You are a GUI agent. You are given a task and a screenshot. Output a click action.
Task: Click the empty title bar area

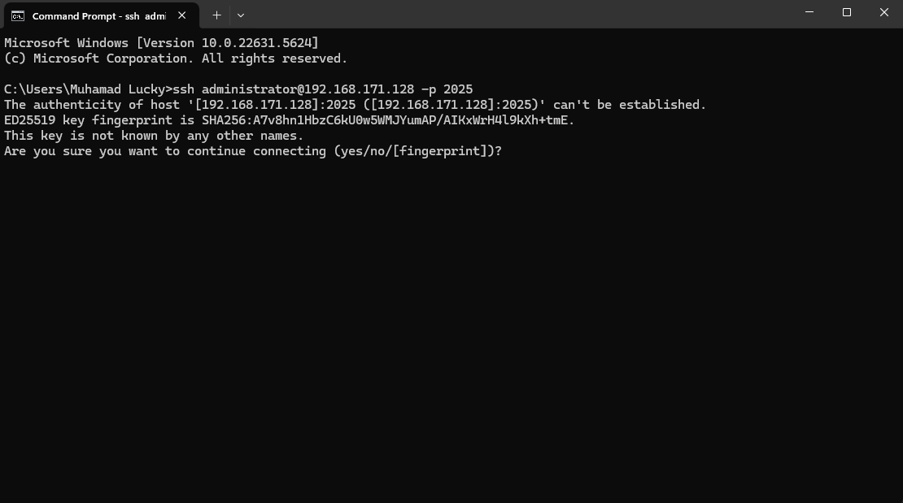518,14
